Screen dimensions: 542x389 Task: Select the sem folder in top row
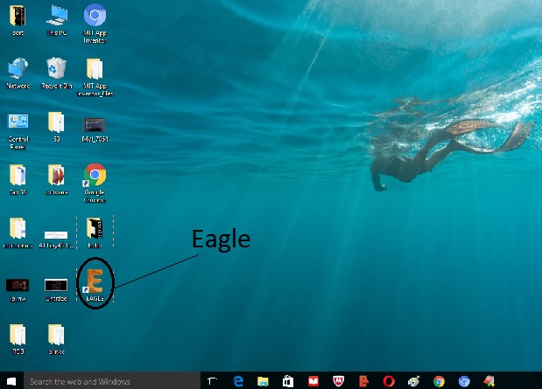[x=18, y=20]
